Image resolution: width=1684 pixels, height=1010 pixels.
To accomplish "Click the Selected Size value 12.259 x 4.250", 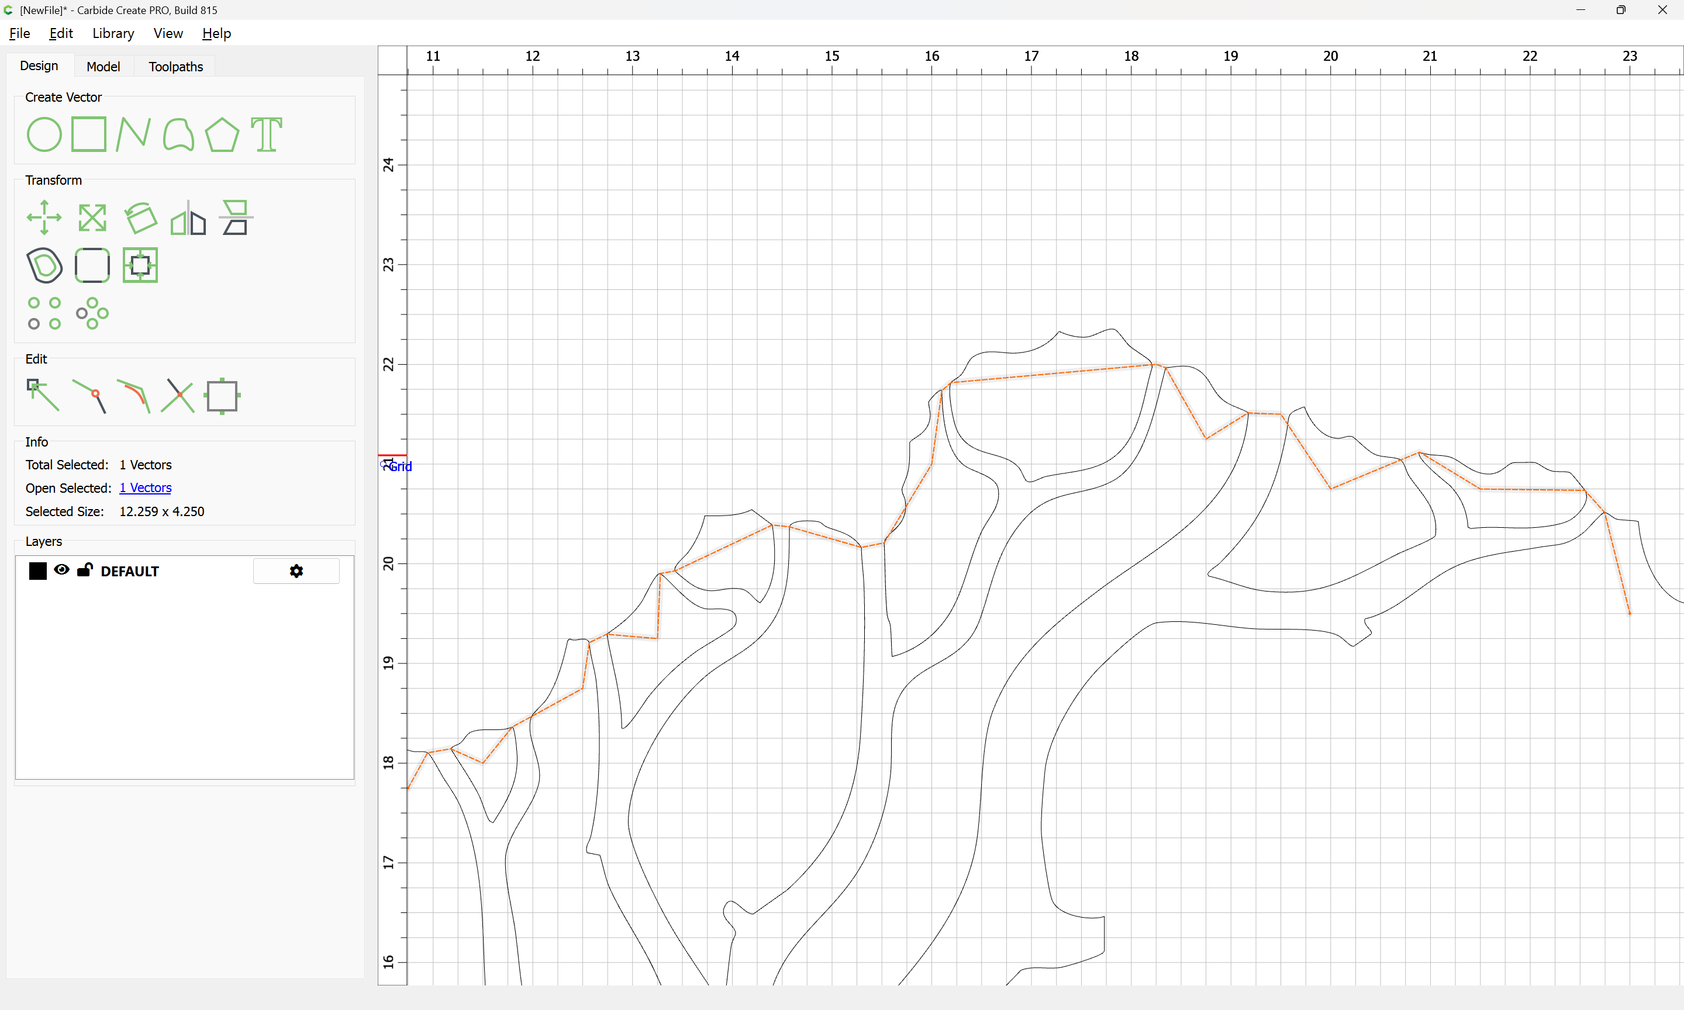I will pos(162,512).
